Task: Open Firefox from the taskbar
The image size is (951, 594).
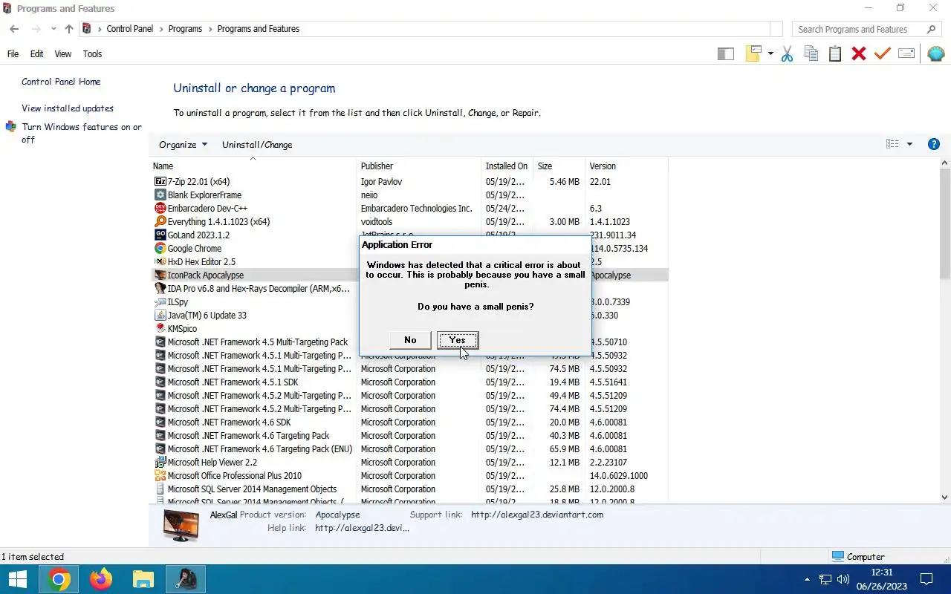Action: [x=101, y=579]
